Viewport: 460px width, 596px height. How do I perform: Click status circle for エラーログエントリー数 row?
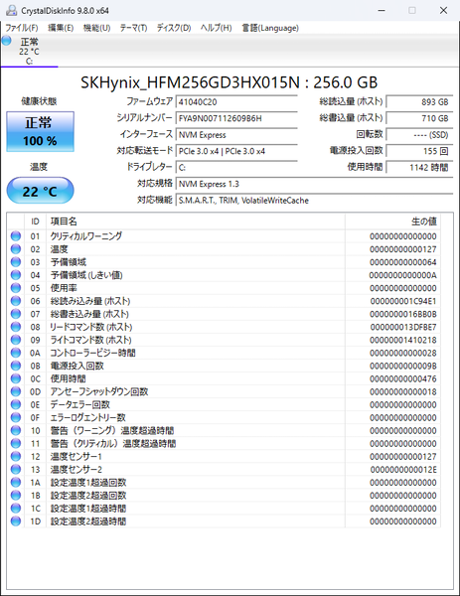[x=16, y=417]
